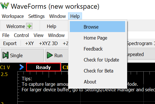Image resolution: width=155 pixels, height=104 pixels.
Task: Open the top Window menu
Action: 57,16
